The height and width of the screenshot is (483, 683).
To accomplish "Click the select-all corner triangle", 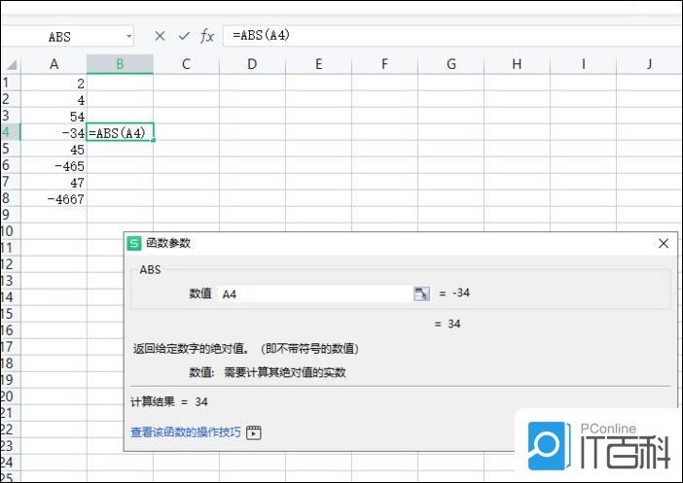I will (x=12, y=65).
